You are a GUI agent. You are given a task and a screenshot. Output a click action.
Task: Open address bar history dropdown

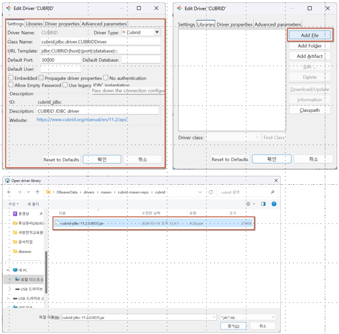(x=200, y=192)
